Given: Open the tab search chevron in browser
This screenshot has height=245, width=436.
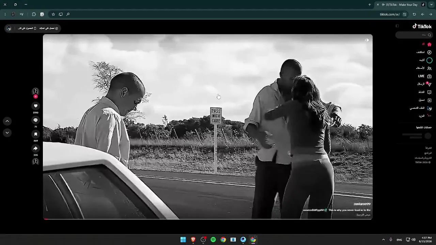Looking at the screenshot, I should [x=431, y=5].
